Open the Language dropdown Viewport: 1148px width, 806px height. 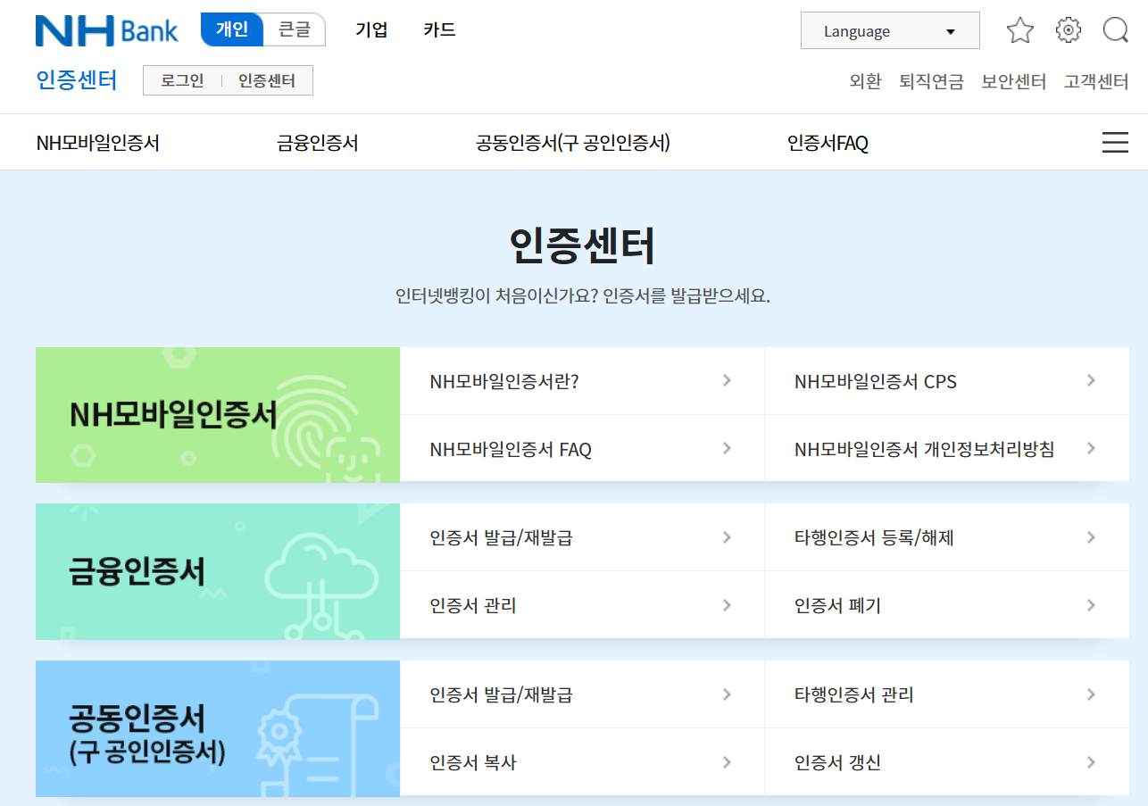(x=889, y=29)
